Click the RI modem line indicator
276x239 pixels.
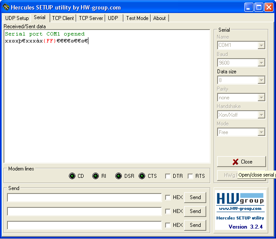[x=95, y=176]
